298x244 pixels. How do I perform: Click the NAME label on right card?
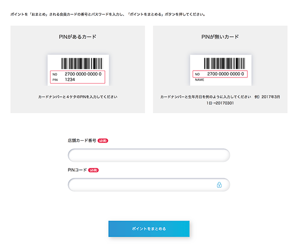tap(199, 80)
